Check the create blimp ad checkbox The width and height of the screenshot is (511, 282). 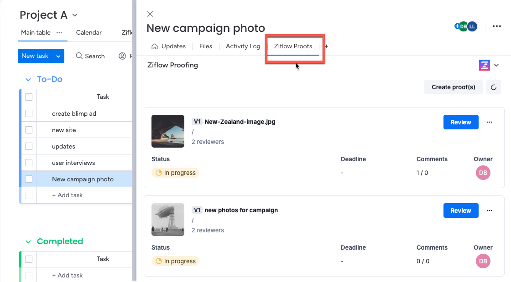29,113
